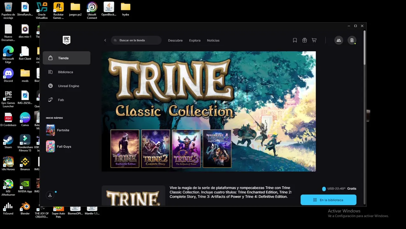This screenshot has width=406, height=229.
Task: Select the Ubisoft Connect desktop icon
Action: pos(92,10)
